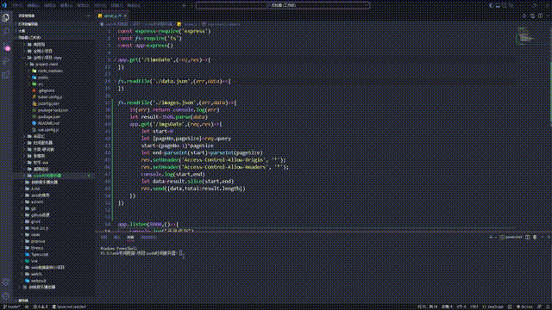Open the Accounts menu in activity bar
This screenshot has height=310, width=552.
click(x=6, y=282)
